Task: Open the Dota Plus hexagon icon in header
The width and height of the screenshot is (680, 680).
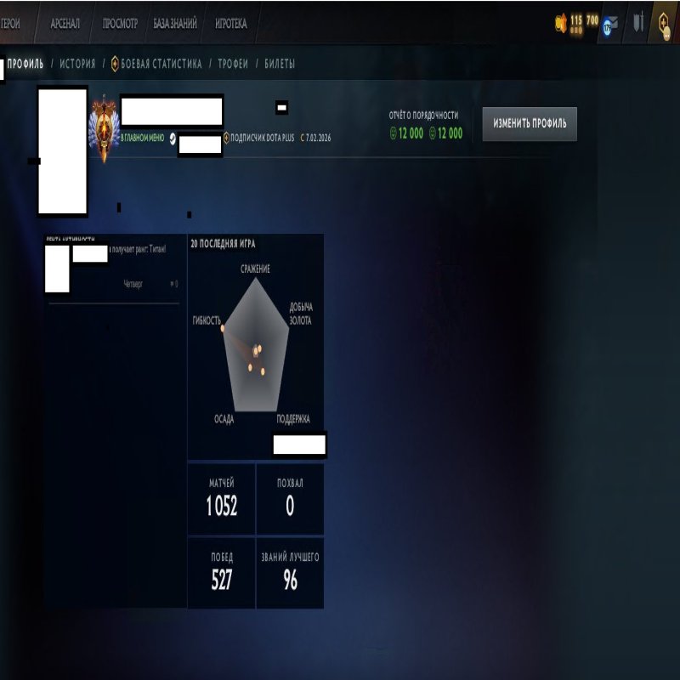Action: [664, 25]
